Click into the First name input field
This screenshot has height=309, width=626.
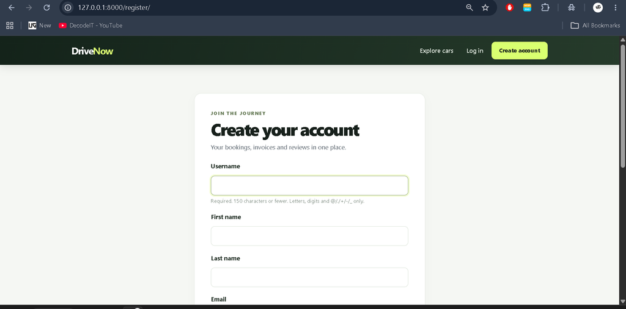click(309, 236)
